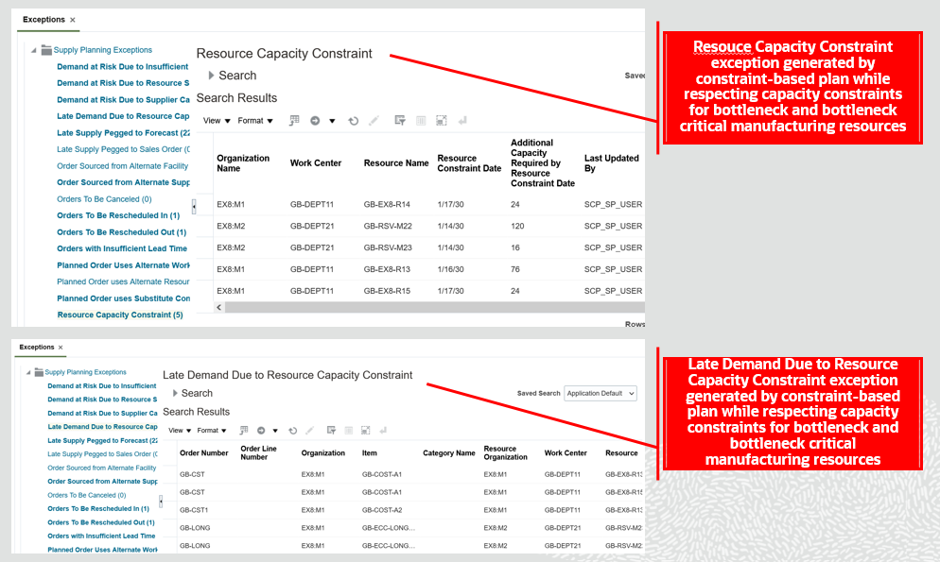Close the lower Exceptions tab with its X
Image resolution: width=940 pixels, height=562 pixels.
point(61,348)
